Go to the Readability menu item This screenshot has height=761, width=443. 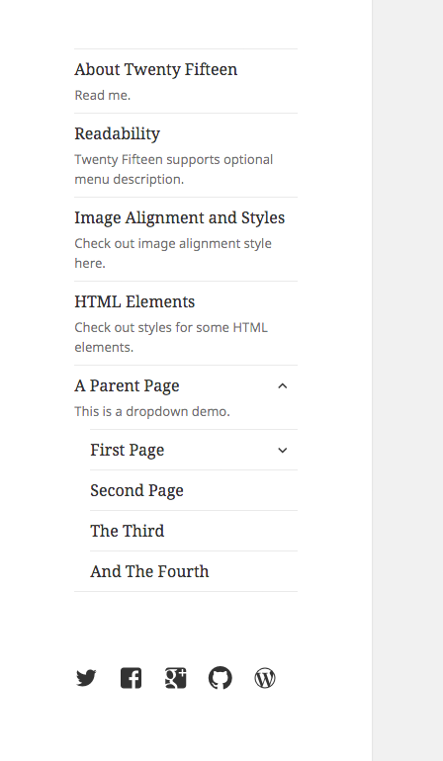pyautogui.click(x=117, y=134)
